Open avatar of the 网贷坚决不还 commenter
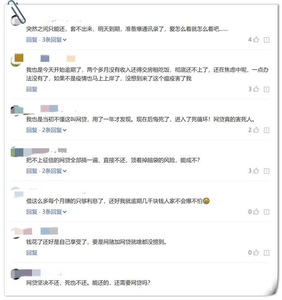The height and width of the screenshot is (300, 282). click(x=17, y=274)
